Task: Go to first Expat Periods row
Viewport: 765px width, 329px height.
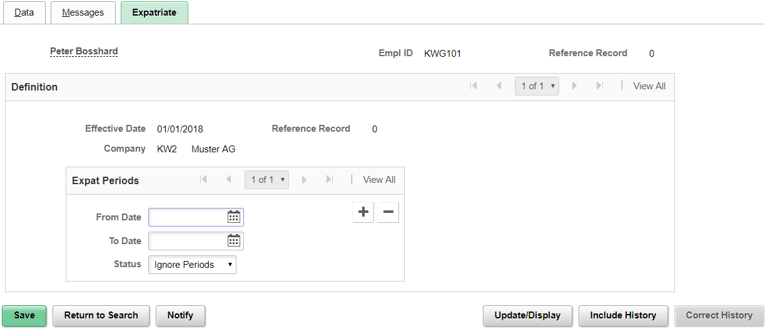Action: 203,180
